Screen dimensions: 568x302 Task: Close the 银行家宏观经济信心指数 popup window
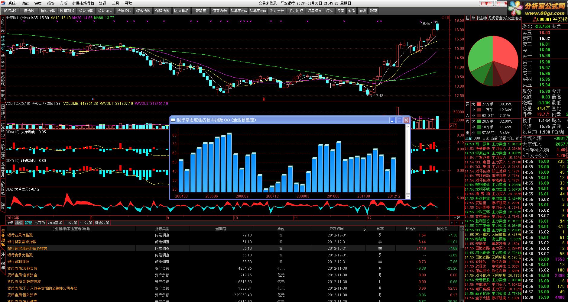tap(407, 120)
